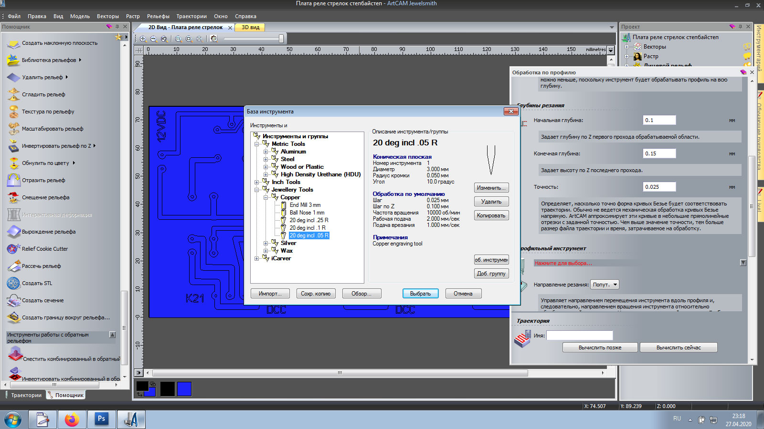
Task: Click the Копировать button
Action: pos(491,215)
